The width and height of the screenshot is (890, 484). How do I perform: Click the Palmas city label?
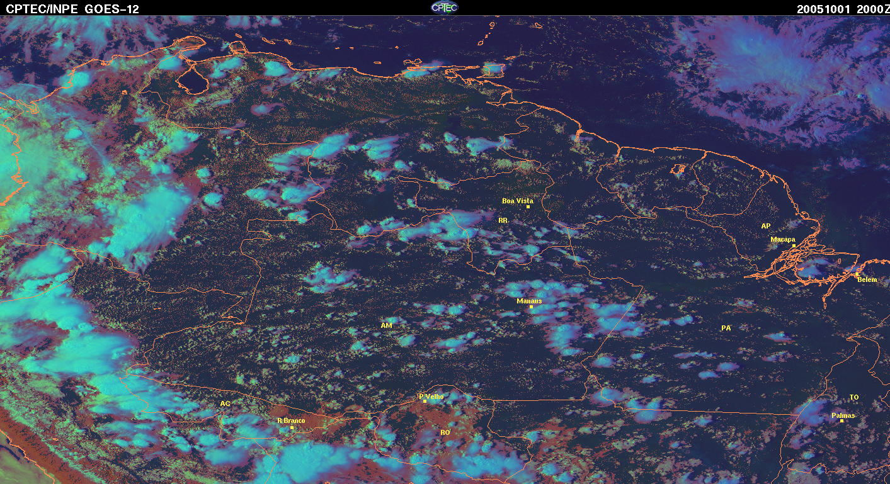(843, 415)
